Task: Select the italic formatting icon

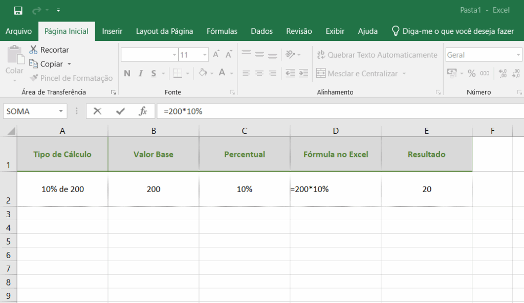Action: pyautogui.click(x=141, y=73)
